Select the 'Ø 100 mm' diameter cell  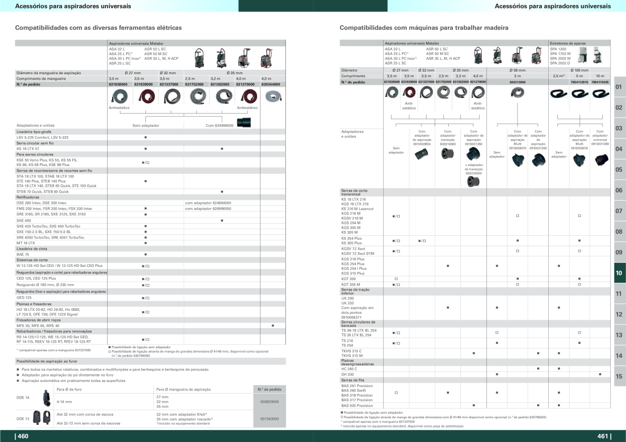[x=580, y=70]
